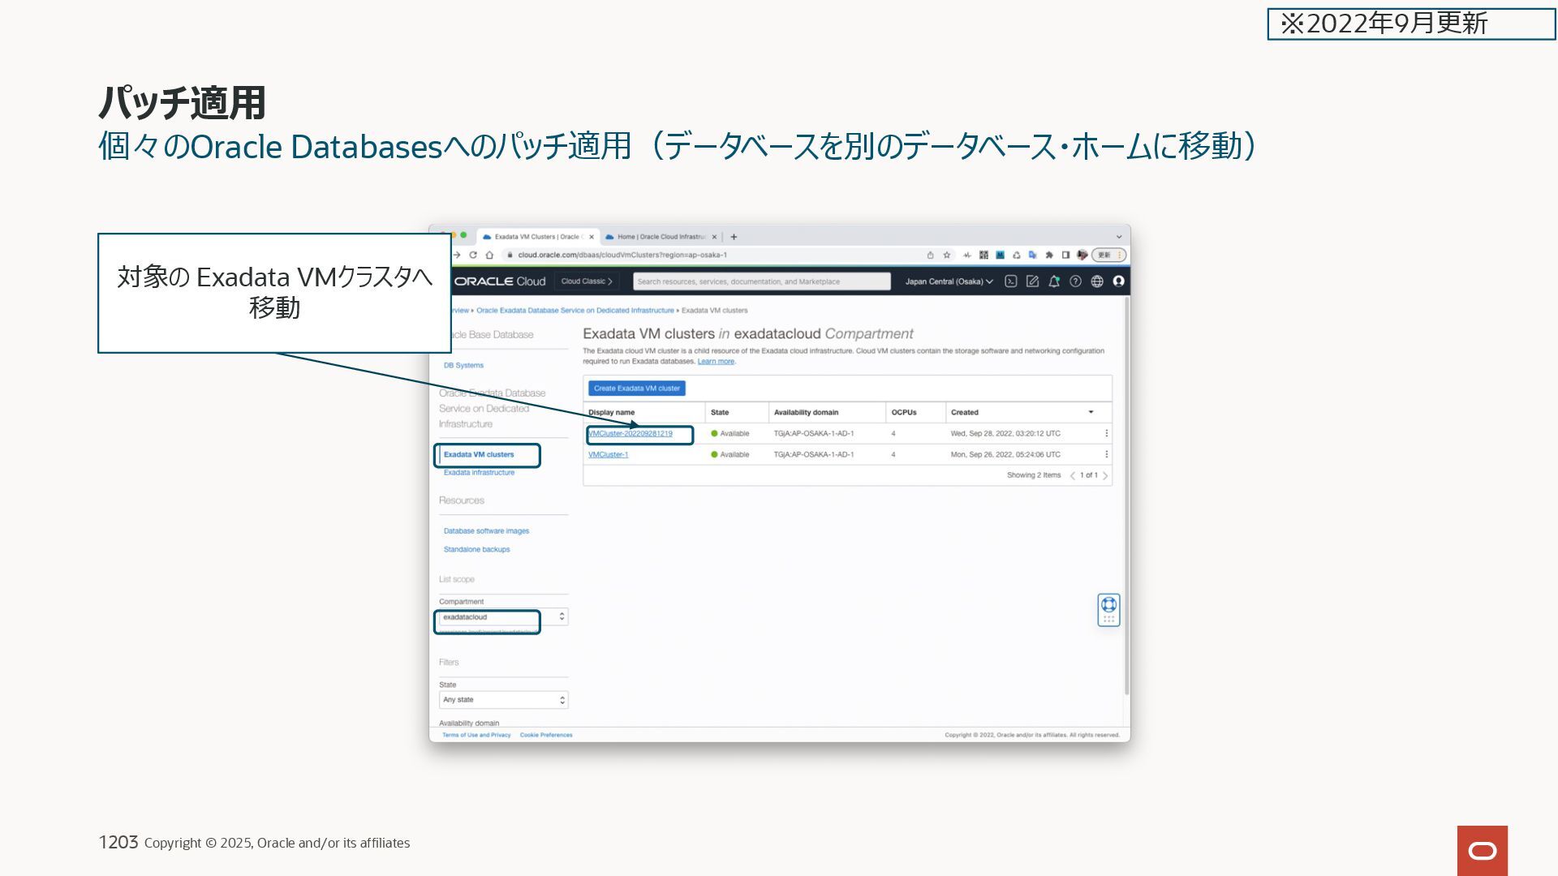
Task: Sort by the Created column arrow
Action: pos(1091,412)
